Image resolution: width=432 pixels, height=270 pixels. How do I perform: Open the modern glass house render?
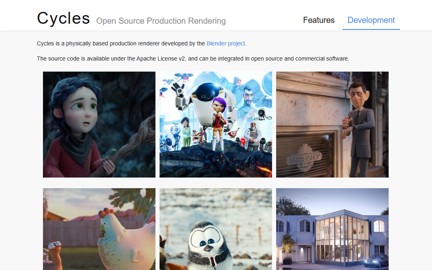(332, 229)
